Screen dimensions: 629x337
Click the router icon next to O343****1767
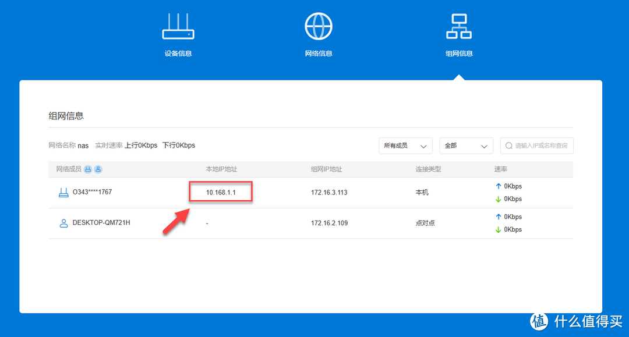(63, 192)
